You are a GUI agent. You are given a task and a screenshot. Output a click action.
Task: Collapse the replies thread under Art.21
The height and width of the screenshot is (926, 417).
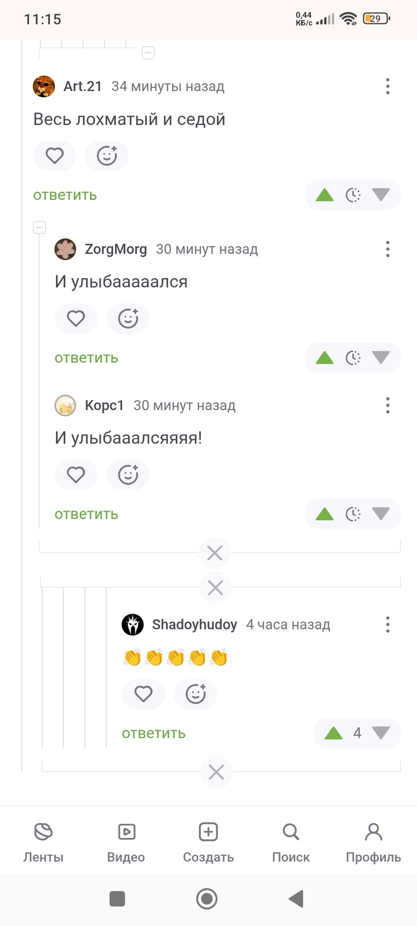[x=39, y=227]
